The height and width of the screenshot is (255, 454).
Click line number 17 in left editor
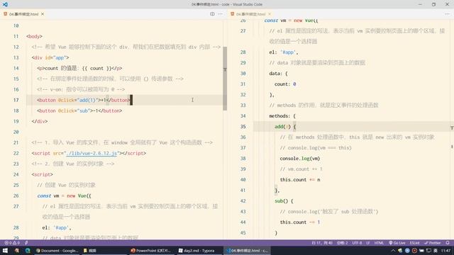coord(16,100)
